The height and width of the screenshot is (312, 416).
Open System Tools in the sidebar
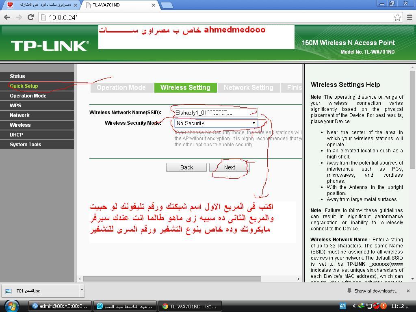[37, 145]
